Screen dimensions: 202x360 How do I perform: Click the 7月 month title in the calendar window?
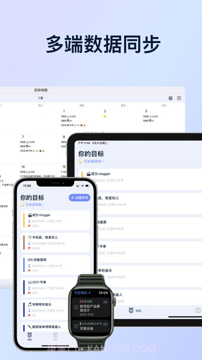[41, 98]
